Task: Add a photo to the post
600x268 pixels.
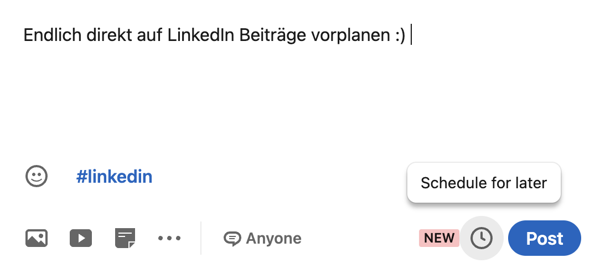Action: [x=37, y=238]
